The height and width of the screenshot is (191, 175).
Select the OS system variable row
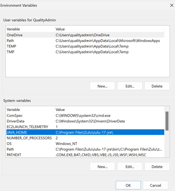pos(85,143)
